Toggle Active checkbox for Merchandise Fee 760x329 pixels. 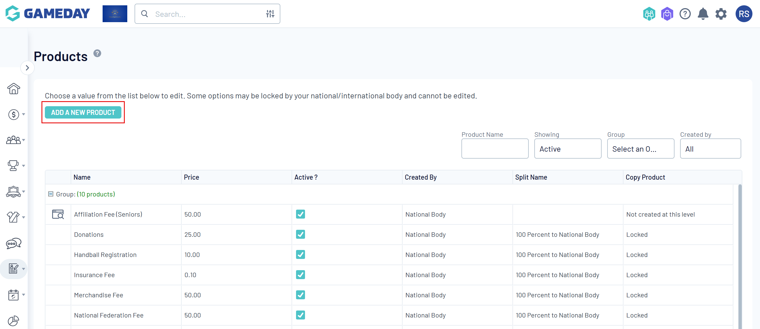pyautogui.click(x=300, y=295)
